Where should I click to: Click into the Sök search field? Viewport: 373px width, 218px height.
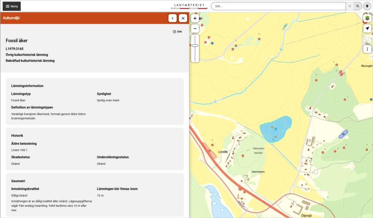point(278,6)
